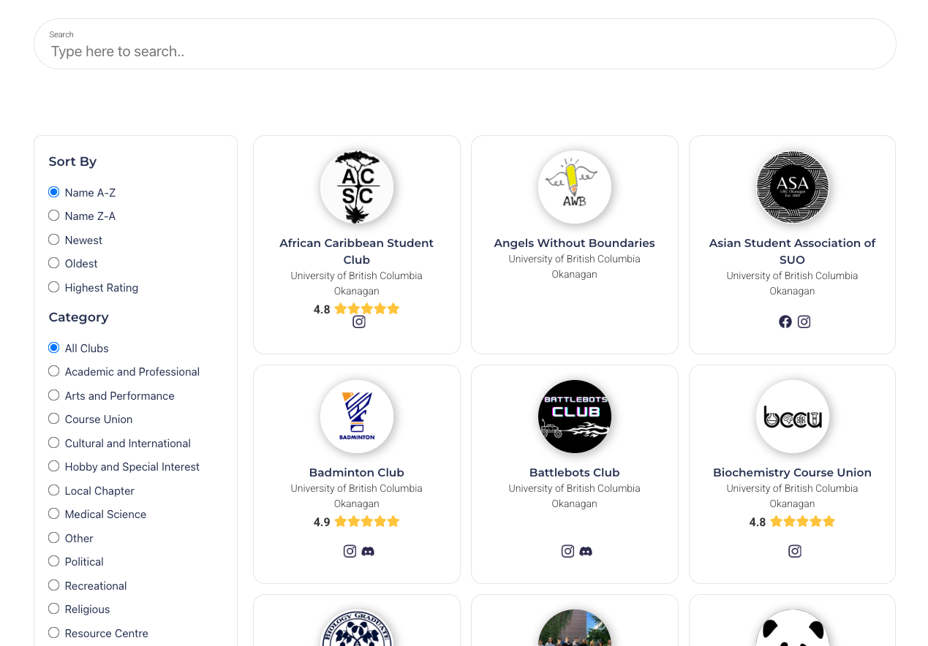Open the Angels Without Boundaries club link
Image resolution: width=928 pixels, height=646 pixels.
(x=574, y=243)
